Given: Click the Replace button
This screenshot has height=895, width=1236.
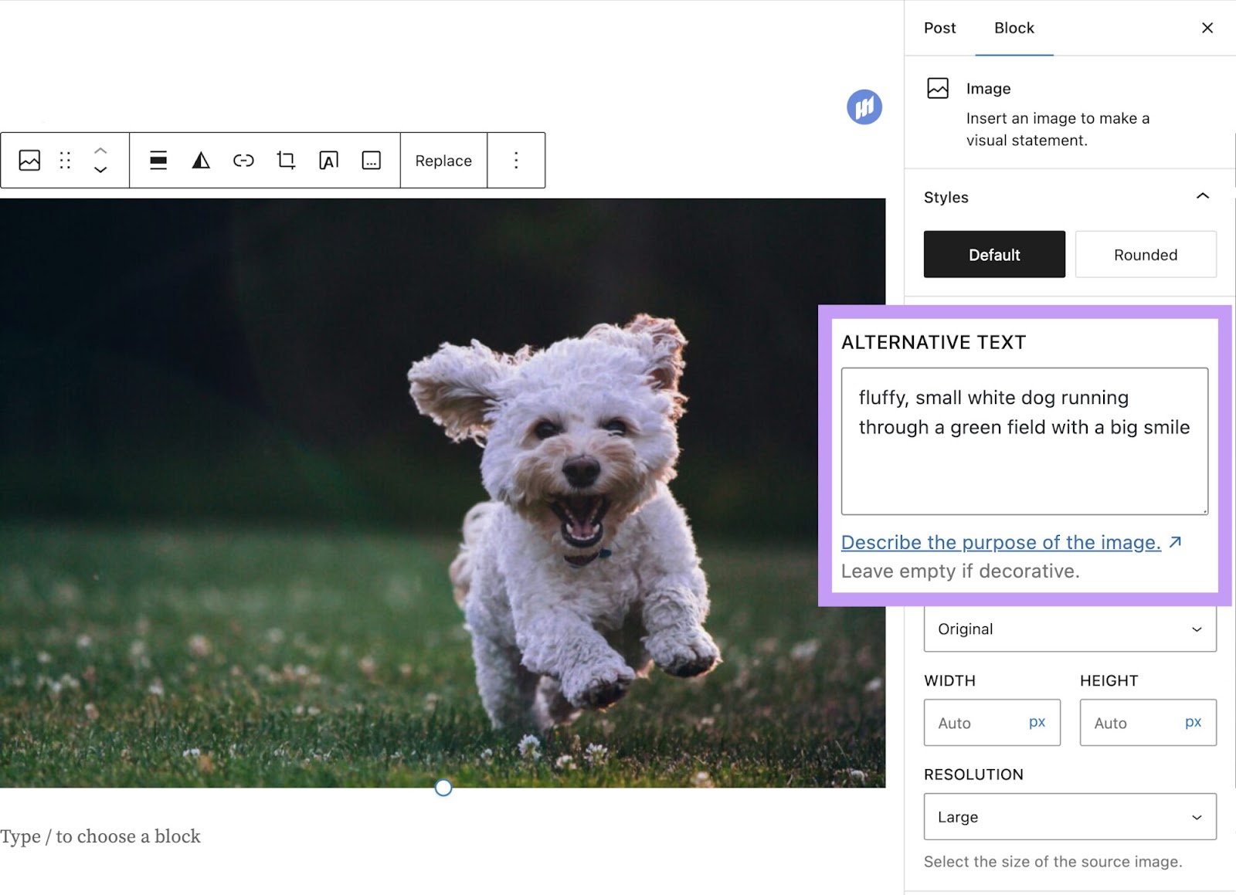Looking at the screenshot, I should click(x=443, y=160).
